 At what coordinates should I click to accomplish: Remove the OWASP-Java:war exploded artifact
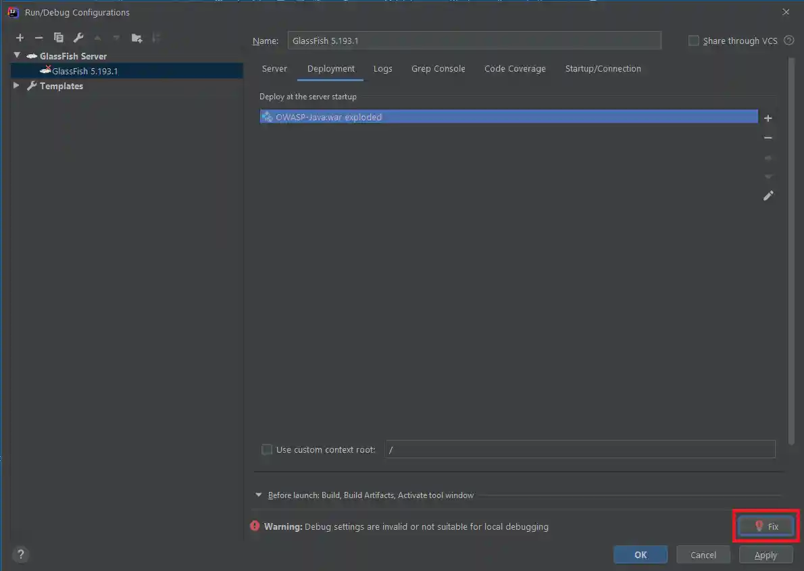tap(768, 137)
